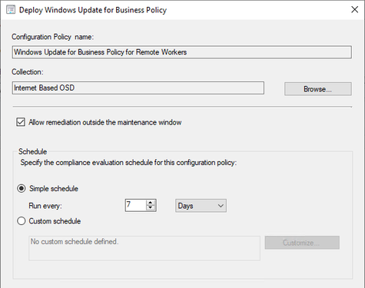This screenshot has width=365, height=288.
Task: Choose the Custom schedule radio option
Action: (22, 221)
